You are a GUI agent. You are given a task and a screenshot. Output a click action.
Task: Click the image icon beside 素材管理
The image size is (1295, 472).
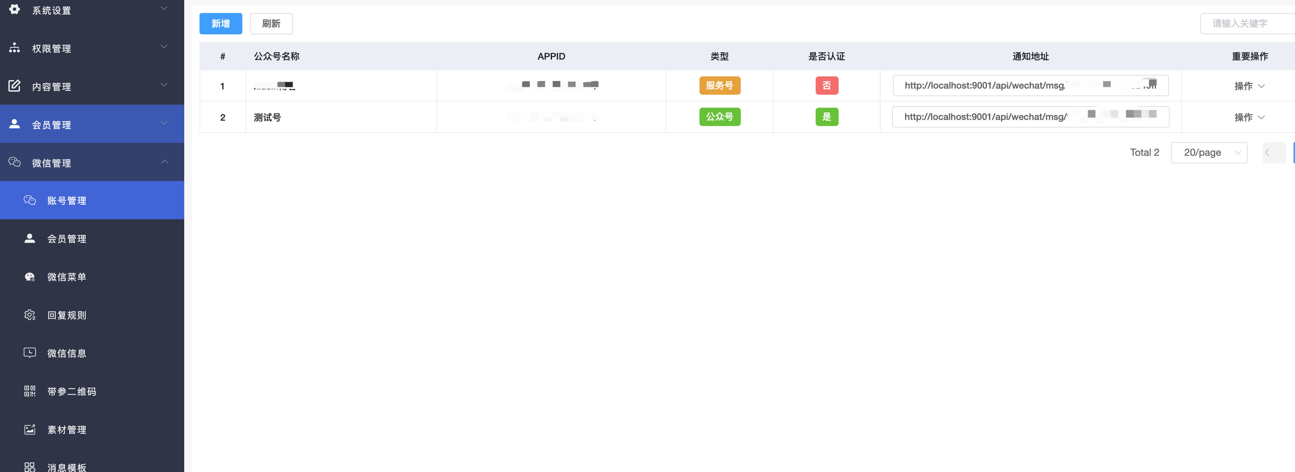30,429
